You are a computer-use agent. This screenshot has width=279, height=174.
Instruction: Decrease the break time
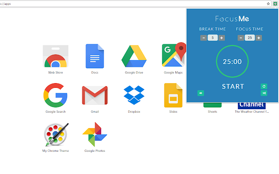(x=204, y=38)
